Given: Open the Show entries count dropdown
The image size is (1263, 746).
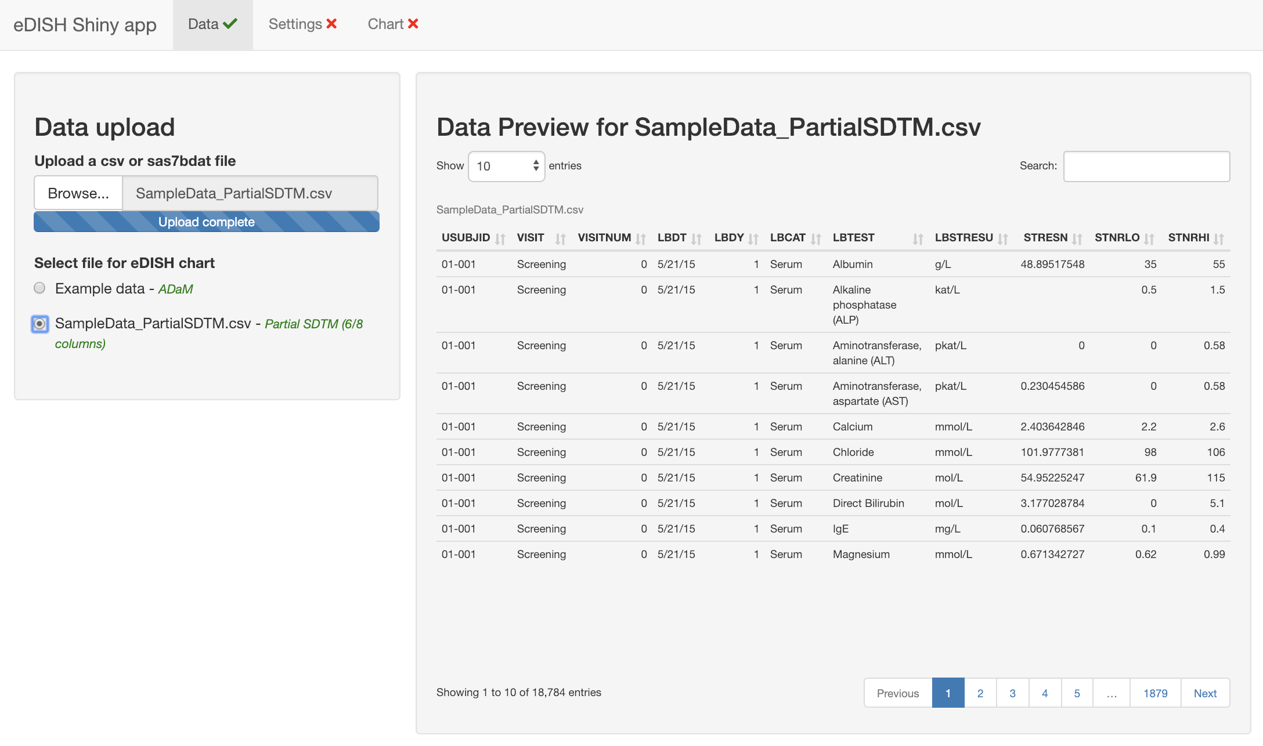Looking at the screenshot, I should [x=506, y=166].
